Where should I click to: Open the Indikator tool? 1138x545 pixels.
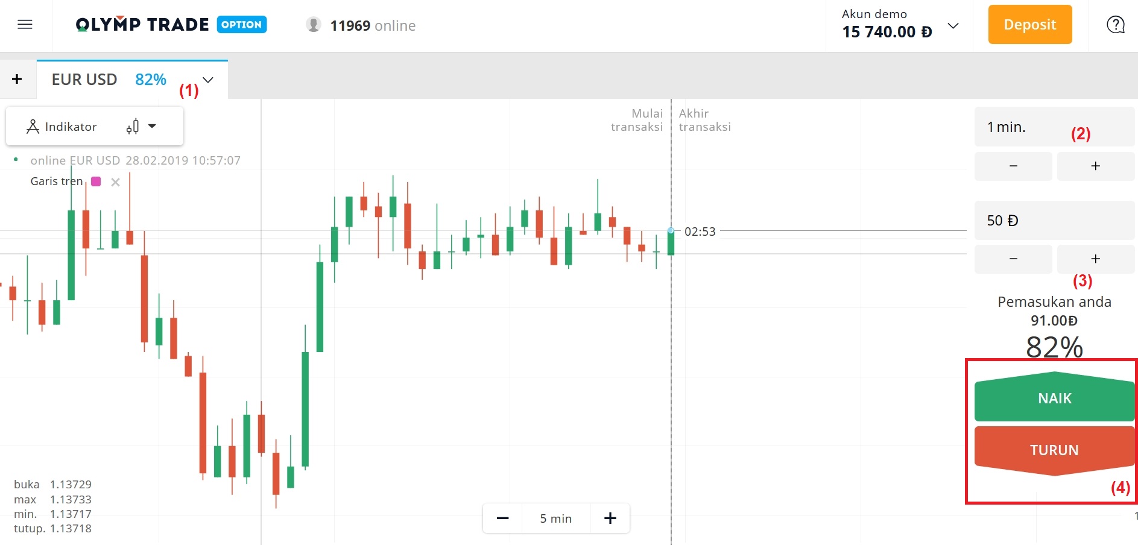(x=63, y=126)
